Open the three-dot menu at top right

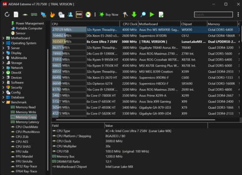(x=238, y=15)
